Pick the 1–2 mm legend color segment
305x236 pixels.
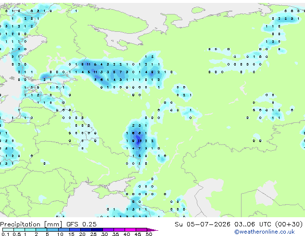[x=30, y=230]
